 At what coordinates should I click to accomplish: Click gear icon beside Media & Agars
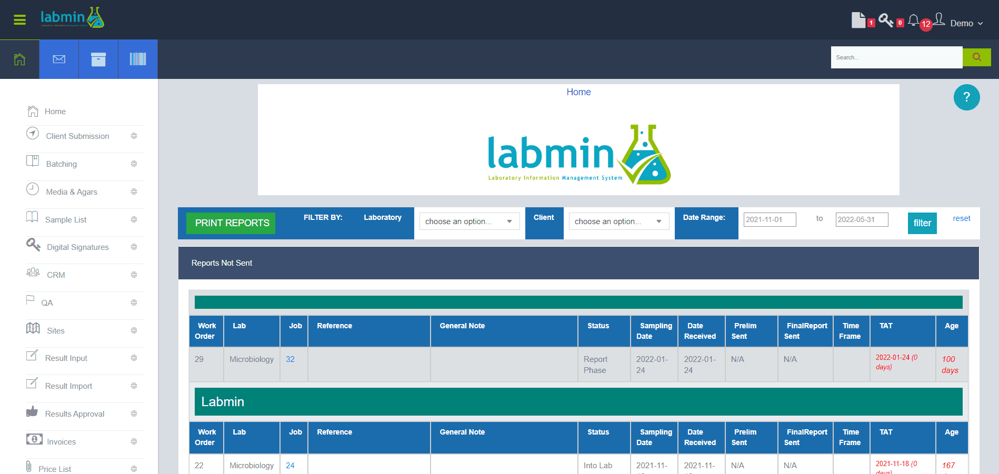pos(134,191)
